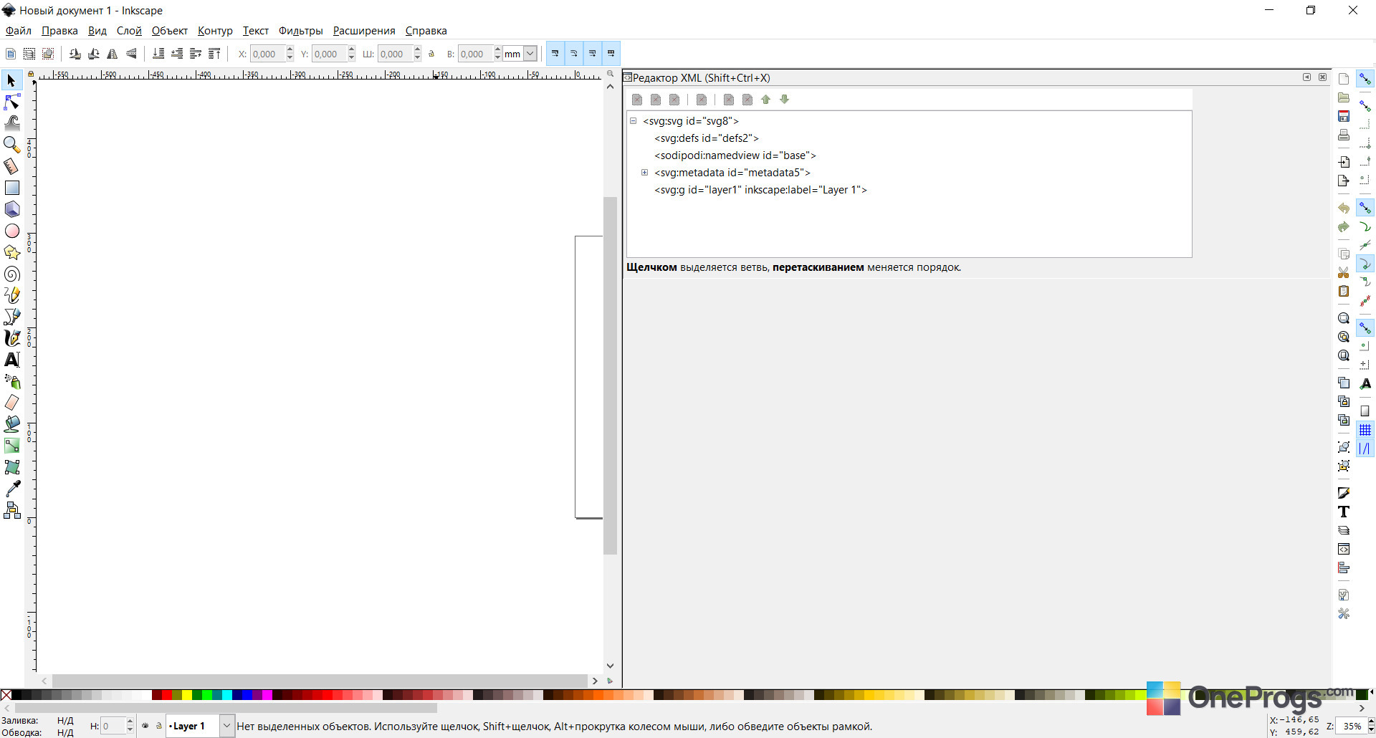Open the mm units dropdown
Image resolution: width=1376 pixels, height=738 pixels.
click(530, 54)
